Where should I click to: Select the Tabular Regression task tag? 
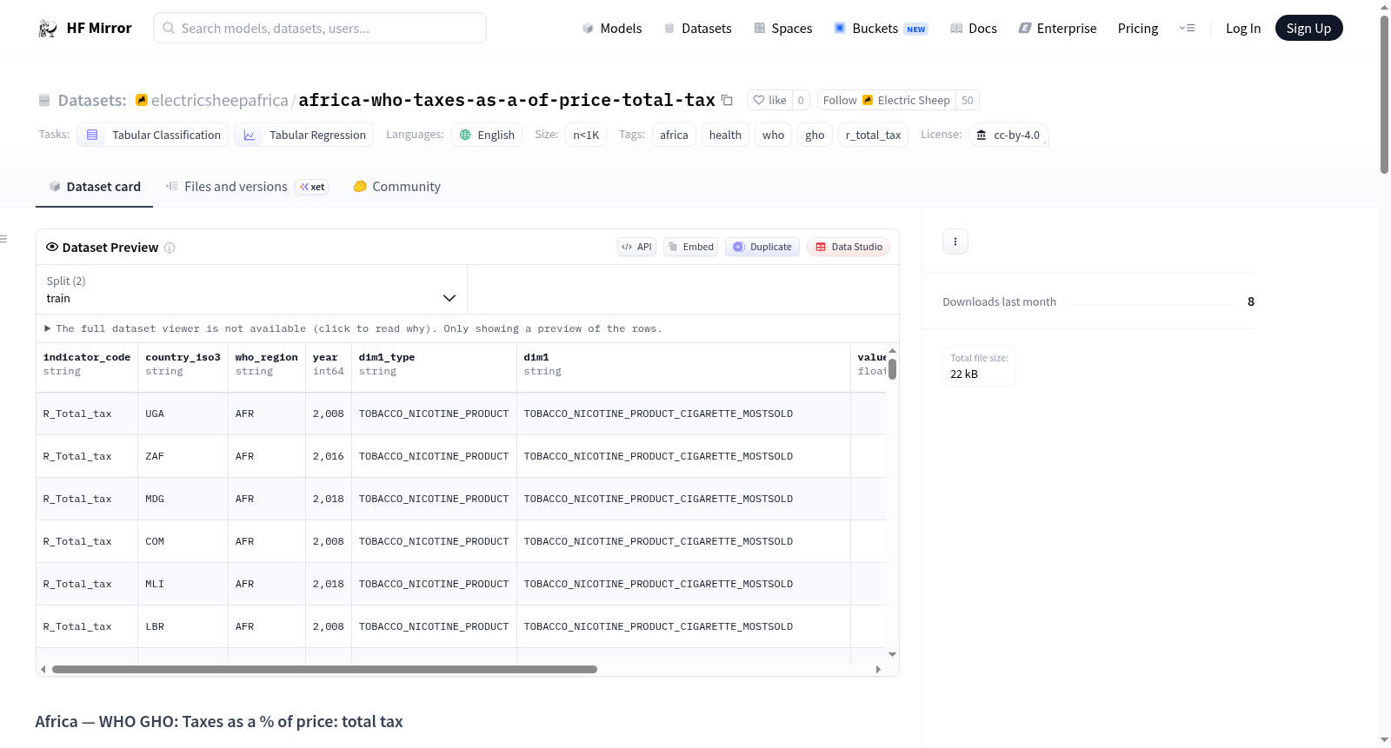[304, 135]
